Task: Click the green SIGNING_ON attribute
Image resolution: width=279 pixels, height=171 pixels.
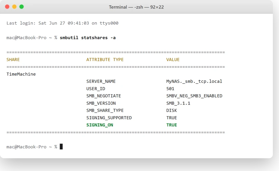Action: click(100, 125)
